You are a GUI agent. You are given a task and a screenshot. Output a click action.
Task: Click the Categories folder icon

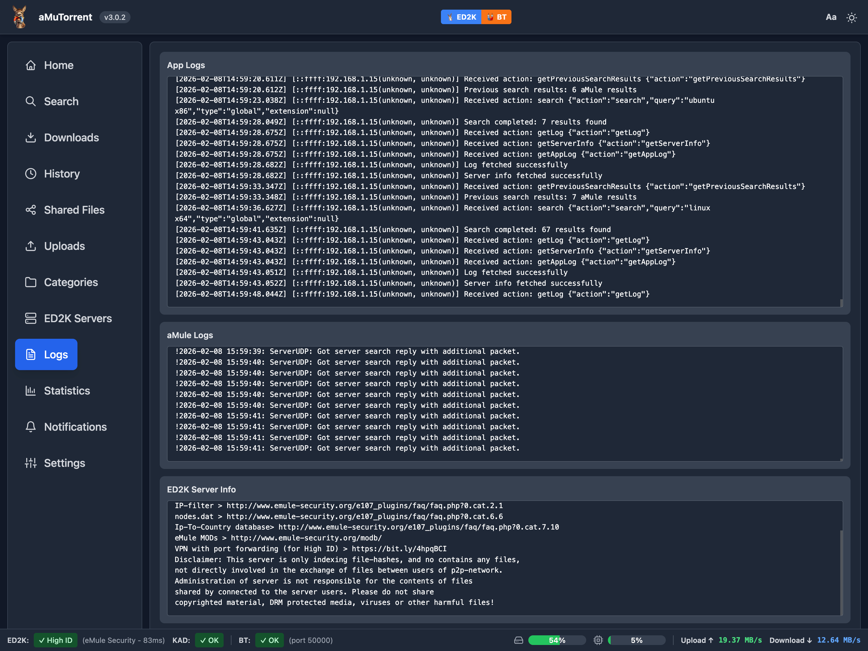tap(31, 282)
